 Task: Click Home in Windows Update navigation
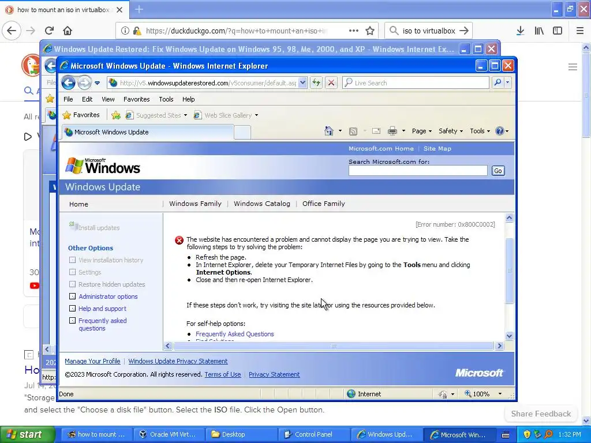(78, 204)
